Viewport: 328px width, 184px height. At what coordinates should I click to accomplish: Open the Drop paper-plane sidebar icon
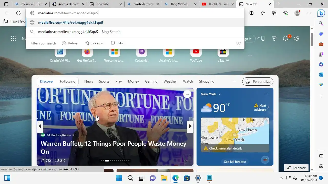(x=321, y=85)
